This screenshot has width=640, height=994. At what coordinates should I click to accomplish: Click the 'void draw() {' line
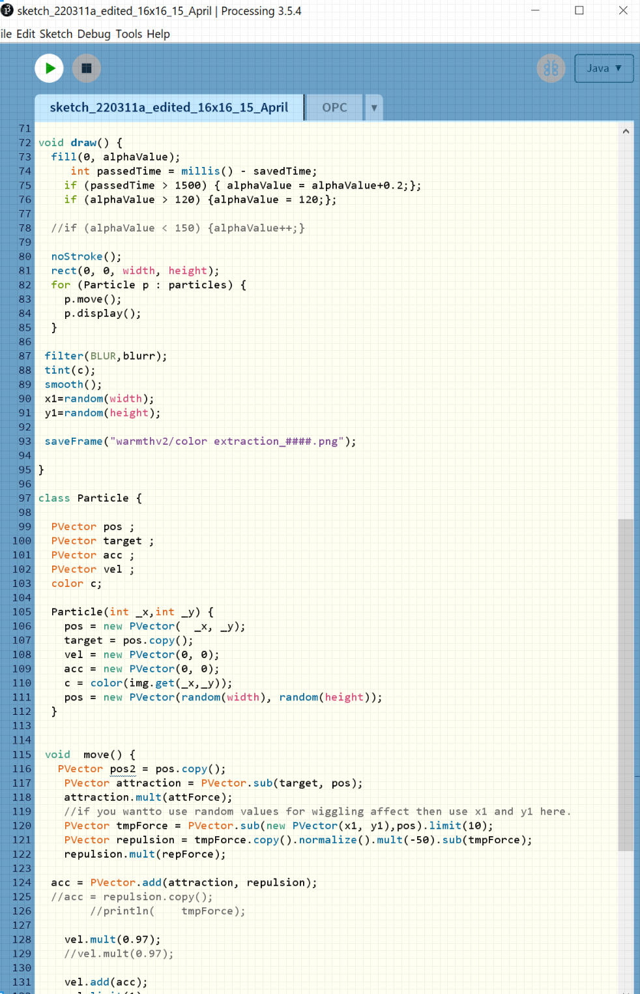coord(80,143)
